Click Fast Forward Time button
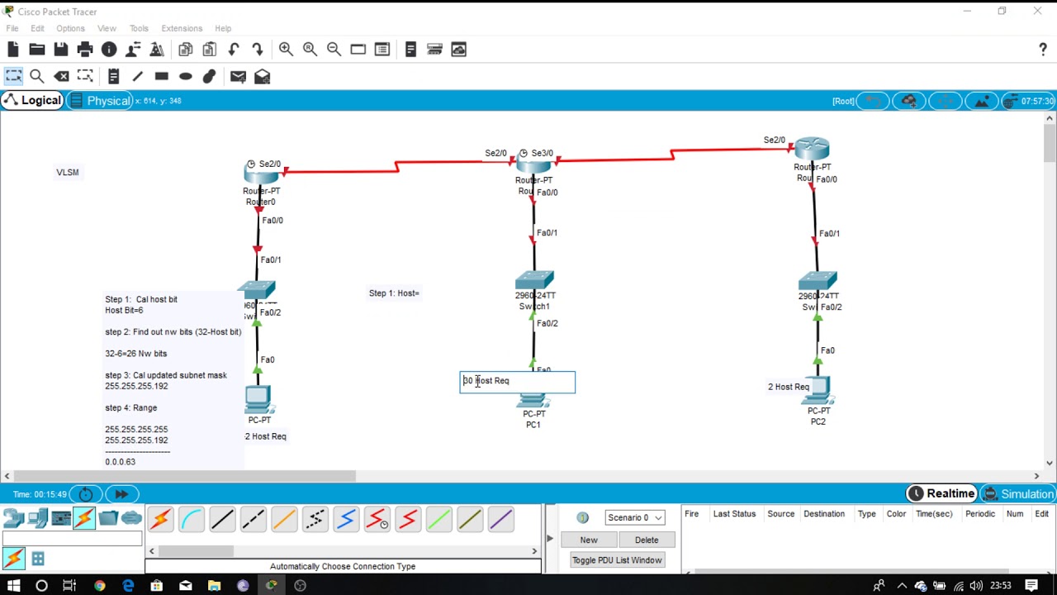This screenshot has width=1057, height=595. click(121, 494)
